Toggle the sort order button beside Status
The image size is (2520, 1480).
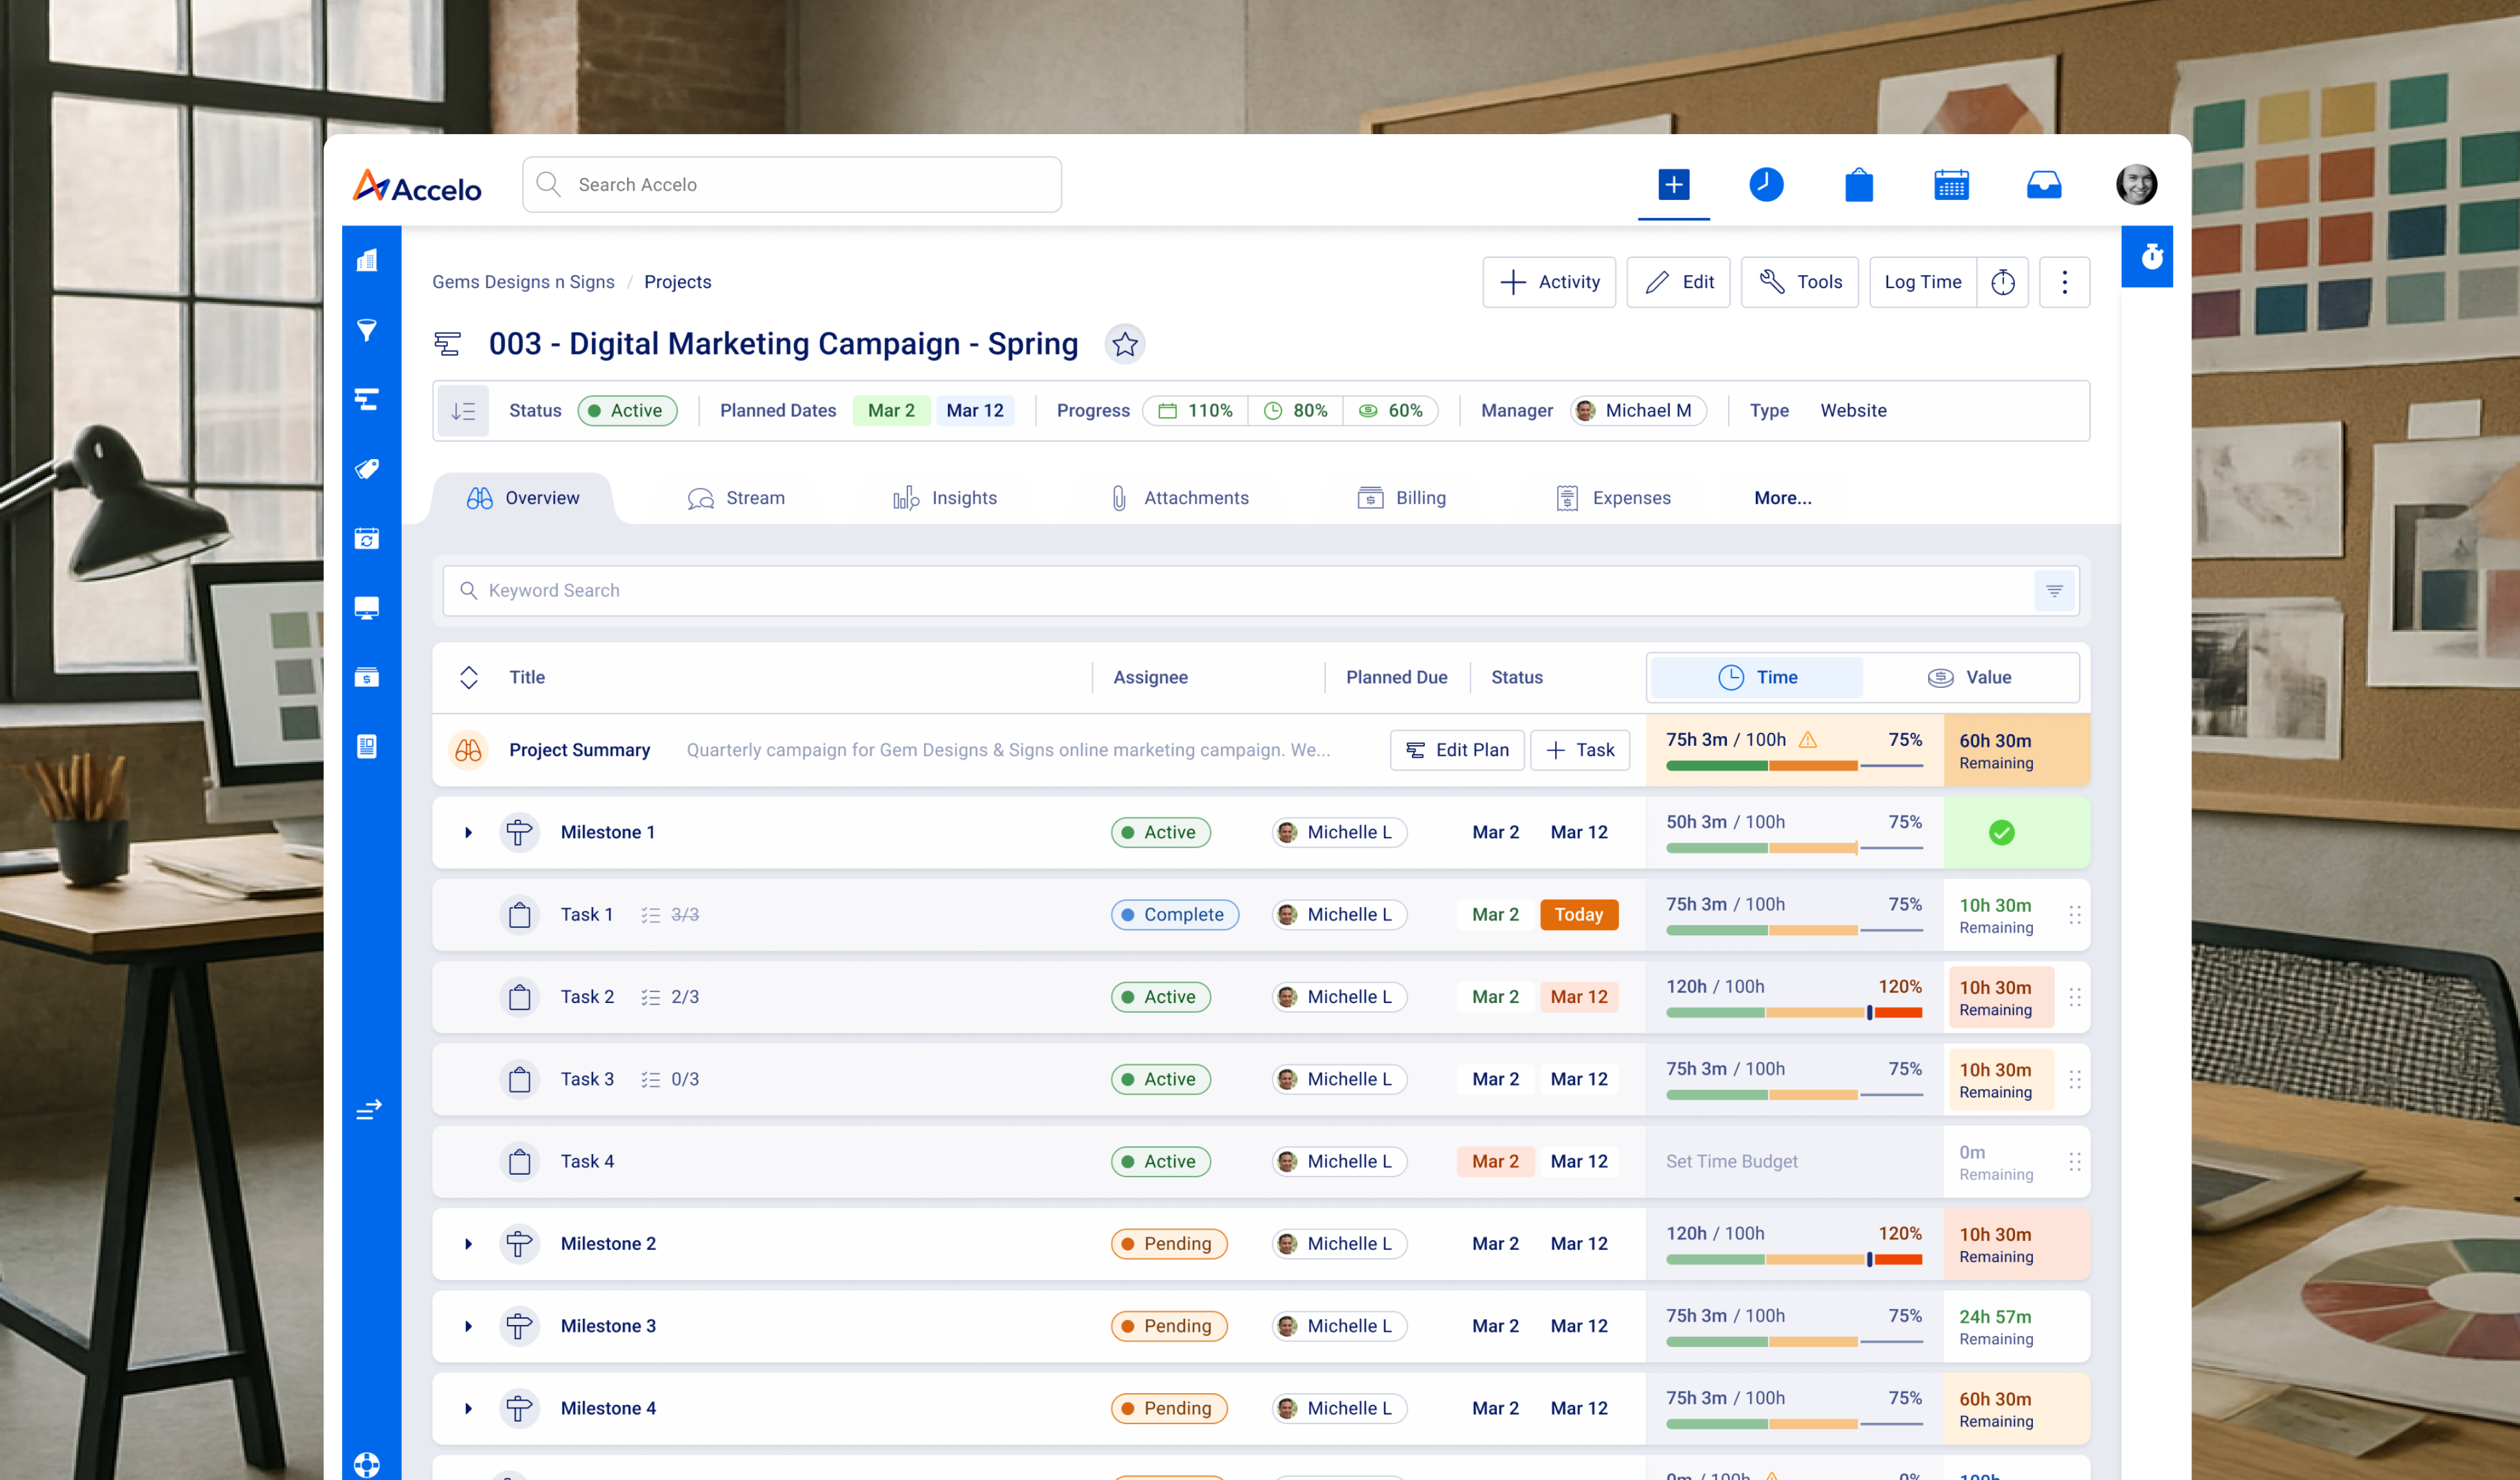[463, 411]
